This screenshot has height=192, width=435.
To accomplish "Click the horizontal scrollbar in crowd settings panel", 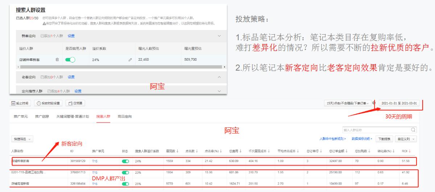I will [x=120, y=67].
